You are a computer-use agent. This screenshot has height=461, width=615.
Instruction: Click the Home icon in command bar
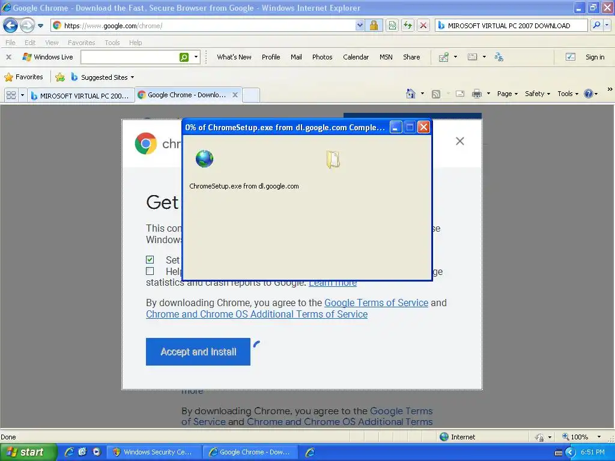(x=411, y=94)
